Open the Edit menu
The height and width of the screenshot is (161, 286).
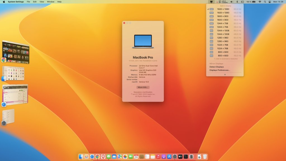[35, 2]
